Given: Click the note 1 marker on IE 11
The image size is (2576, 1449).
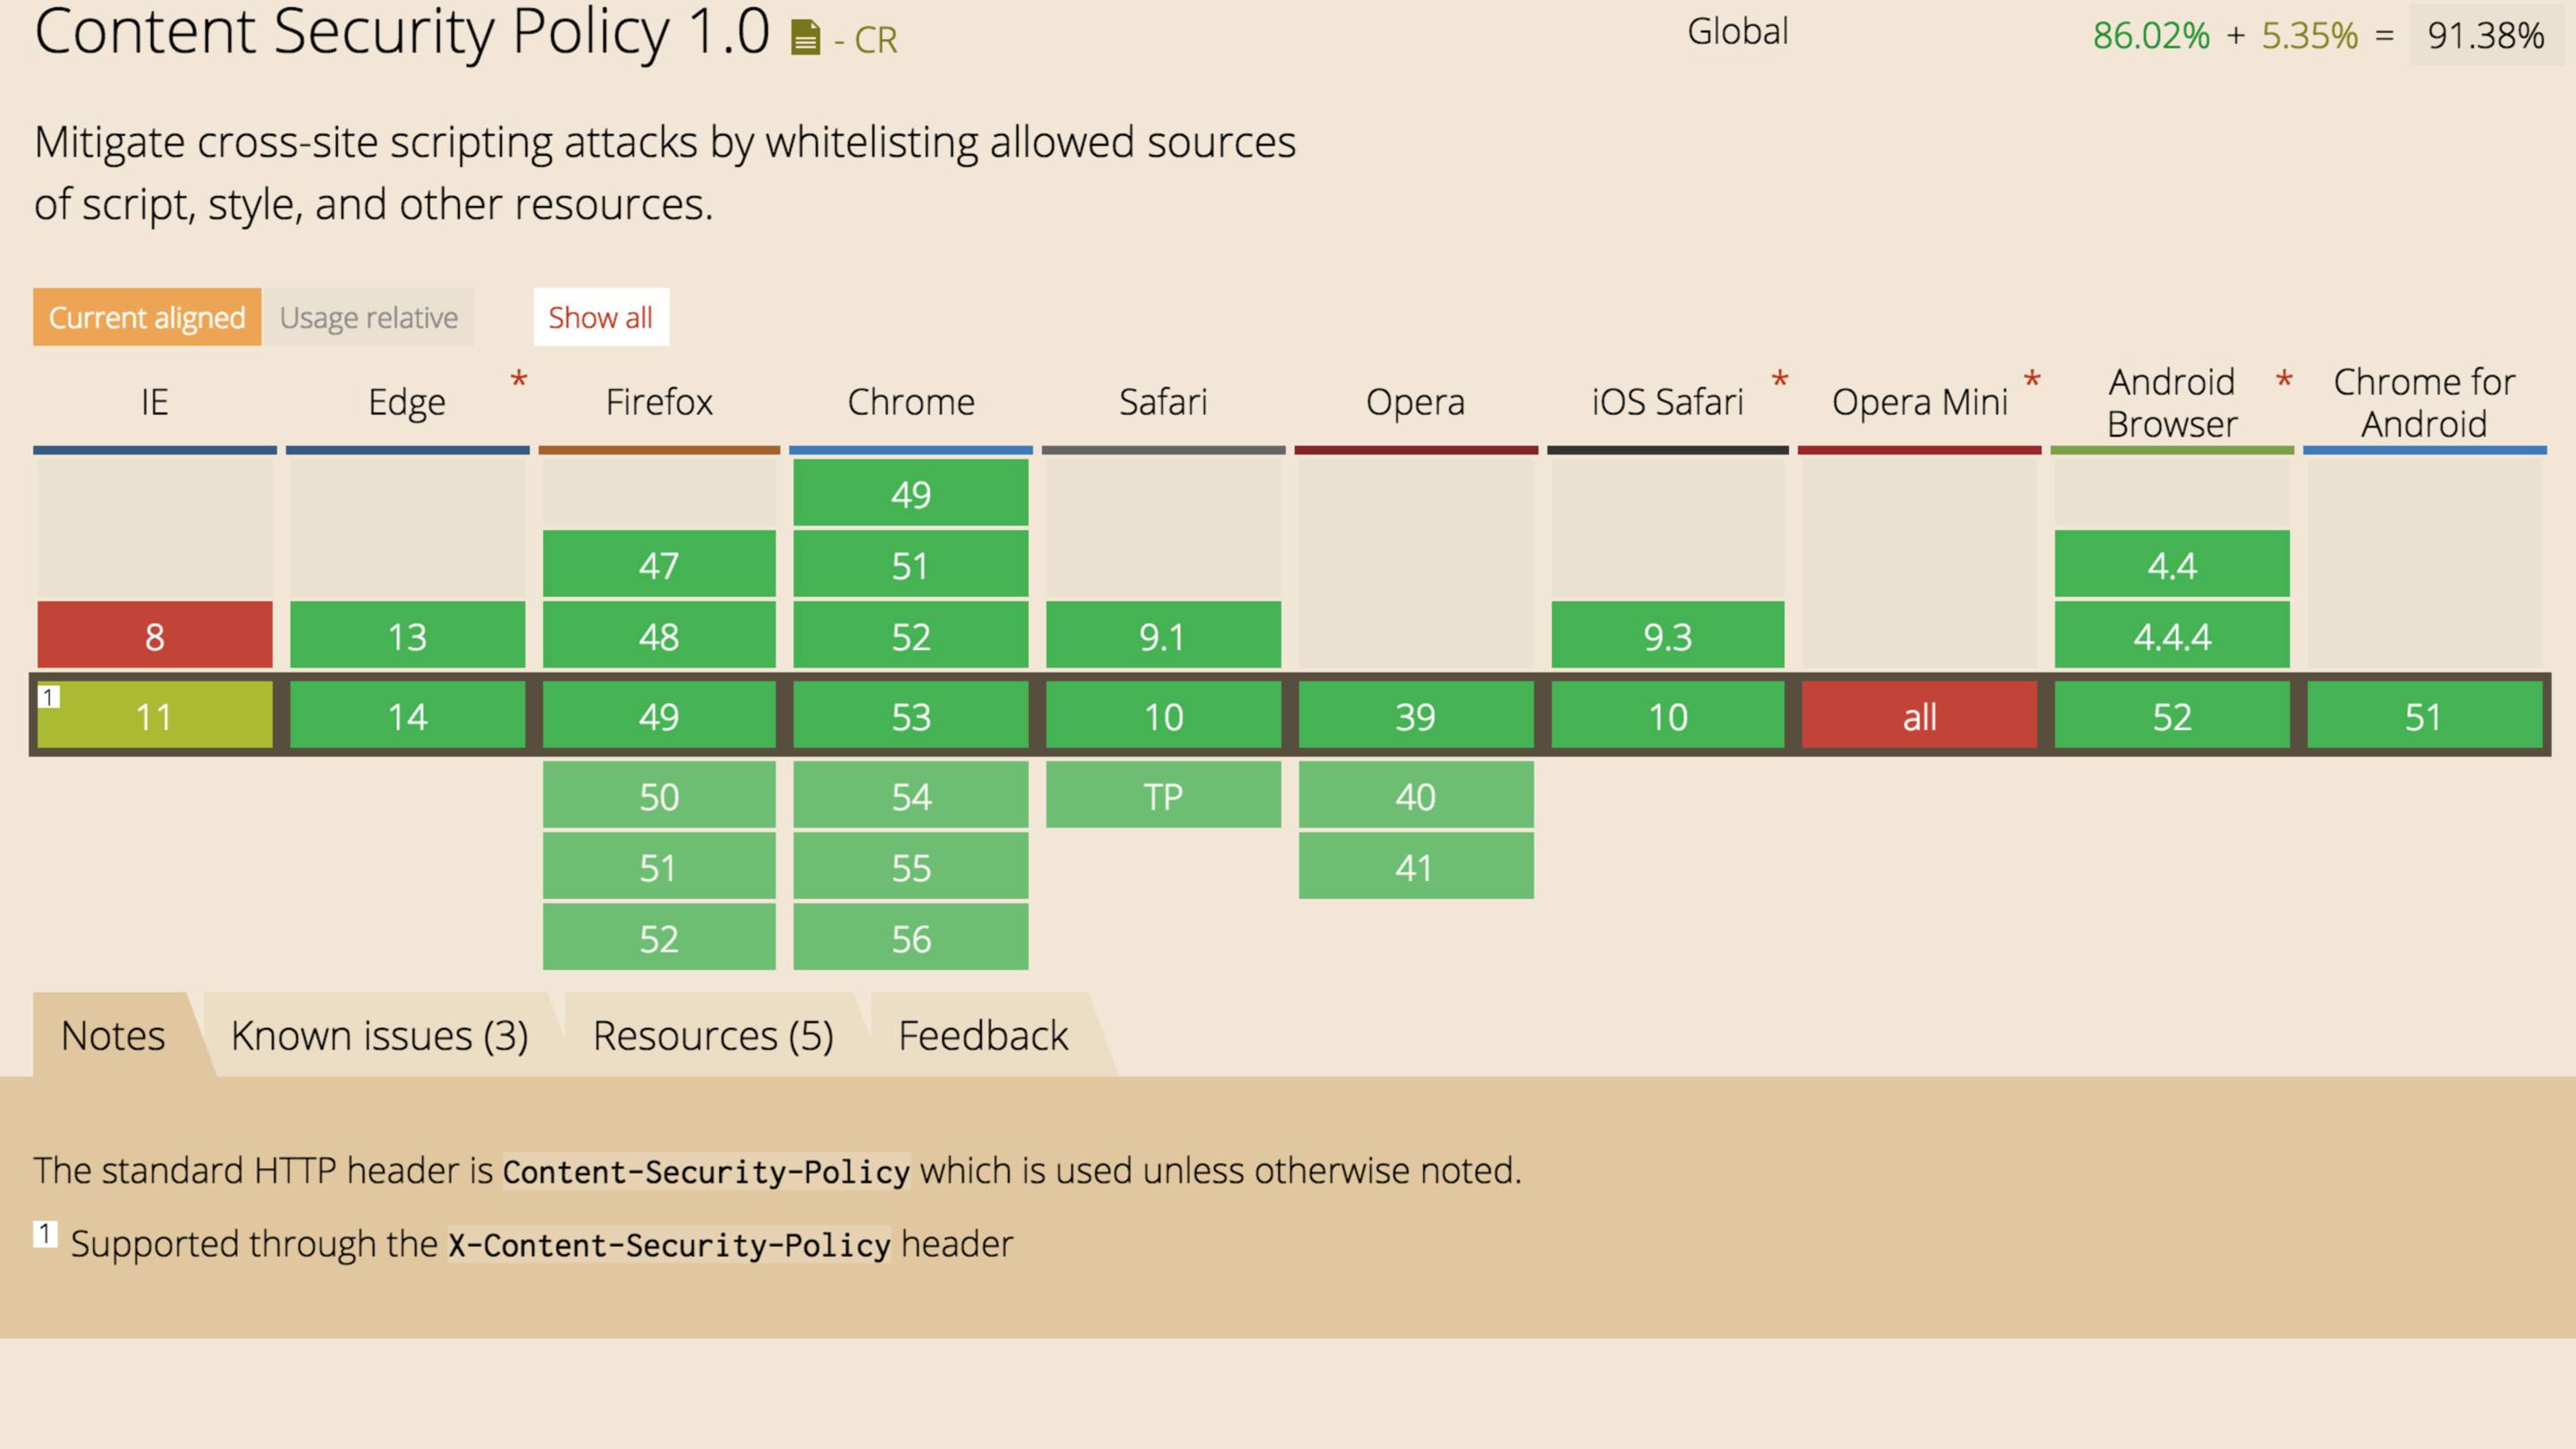Looking at the screenshot, I should (x=49, y=696).
